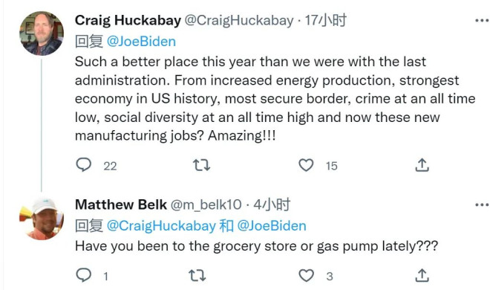Click the @CraigHuckabay mention in Matthew's reply
This screenshot has width=490, height=290.
(161, 226)
